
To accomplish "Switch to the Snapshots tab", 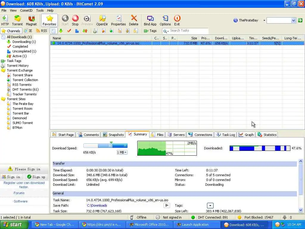I will click(x=113, y=134).
